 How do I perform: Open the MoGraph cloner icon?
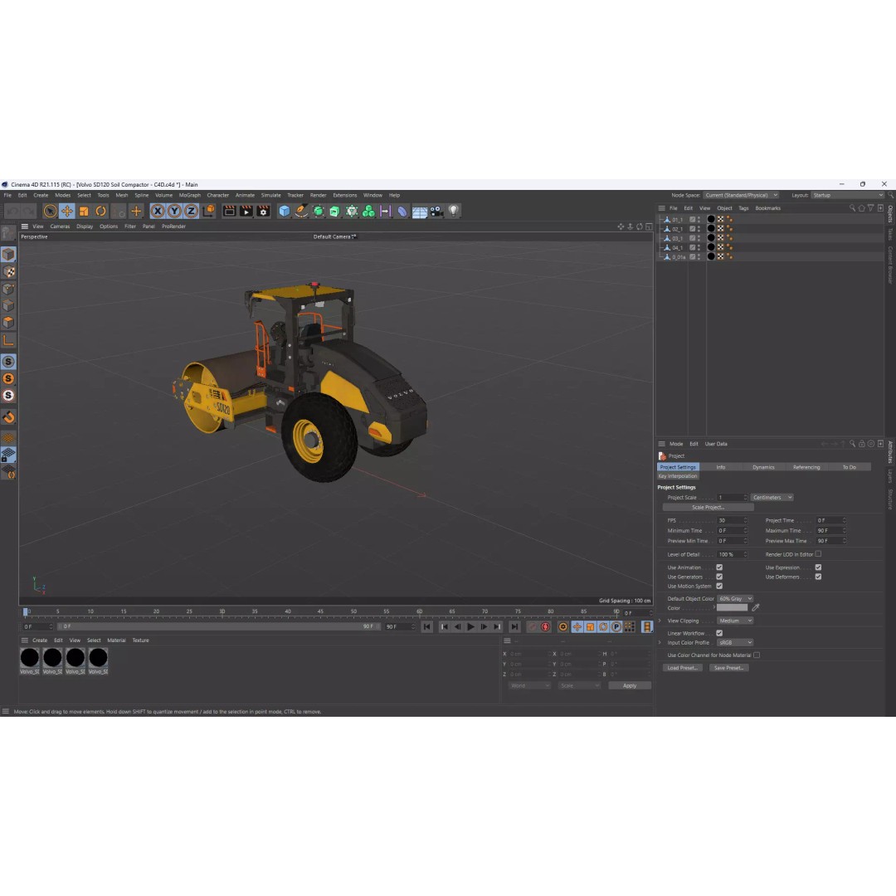point(368,212)
